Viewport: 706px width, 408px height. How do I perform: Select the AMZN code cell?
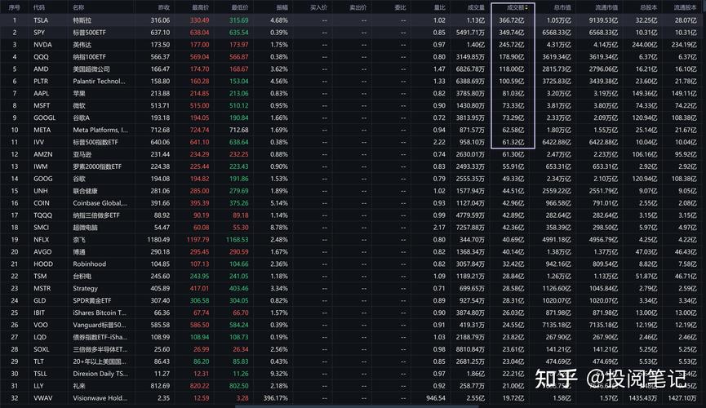point(42,154)
